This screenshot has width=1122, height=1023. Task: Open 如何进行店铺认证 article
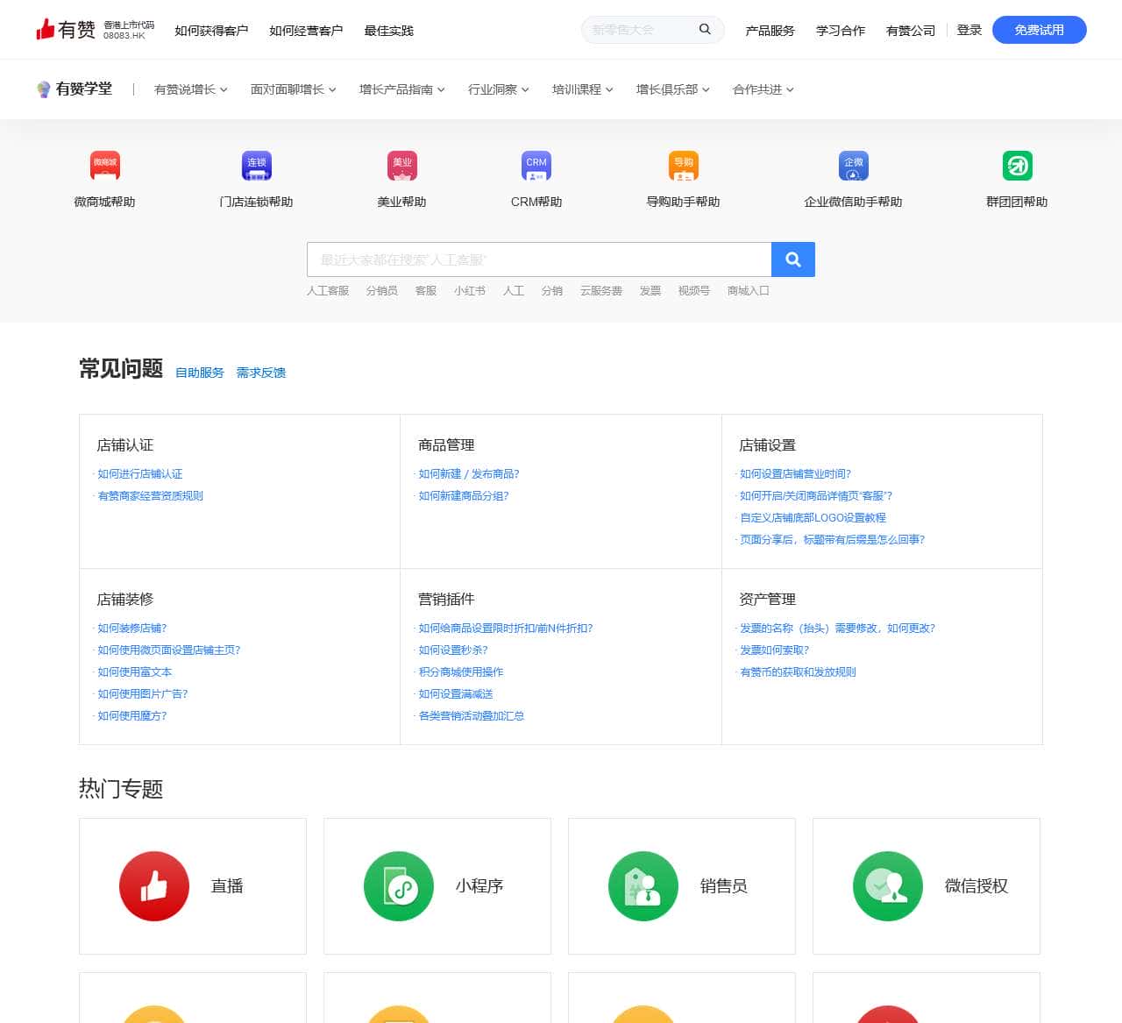(x=140, y=474)
